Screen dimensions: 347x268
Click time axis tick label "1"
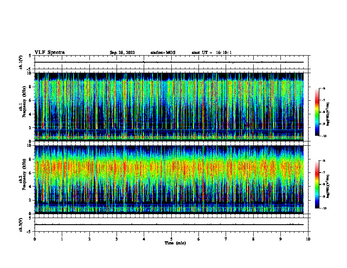tap(62, 239)
